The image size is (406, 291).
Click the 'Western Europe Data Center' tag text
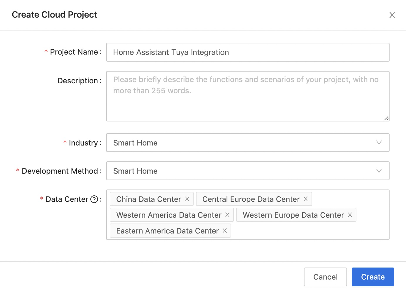[293, 215]
